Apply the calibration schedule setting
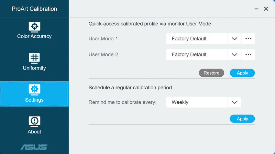The width and height of the screenshot is (275, 154). click(x=242, y=119)
